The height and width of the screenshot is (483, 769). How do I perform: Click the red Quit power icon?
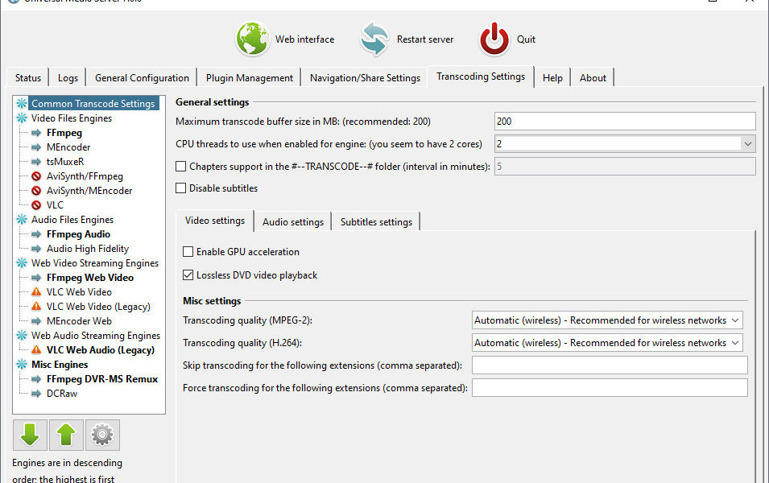coord(494,39)
